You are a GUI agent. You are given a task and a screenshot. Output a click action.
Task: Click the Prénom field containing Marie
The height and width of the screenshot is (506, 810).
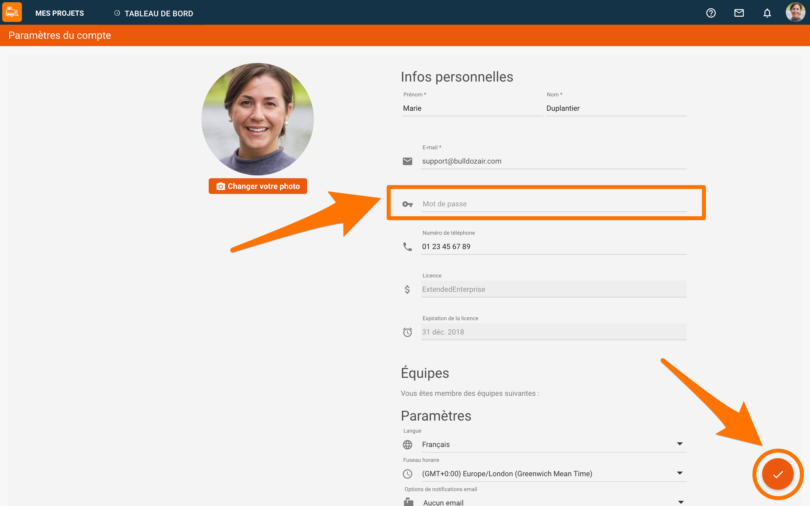(472, 108)
